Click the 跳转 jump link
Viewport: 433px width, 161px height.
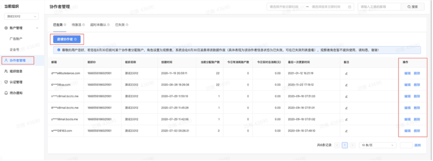(x=417, y=145)
